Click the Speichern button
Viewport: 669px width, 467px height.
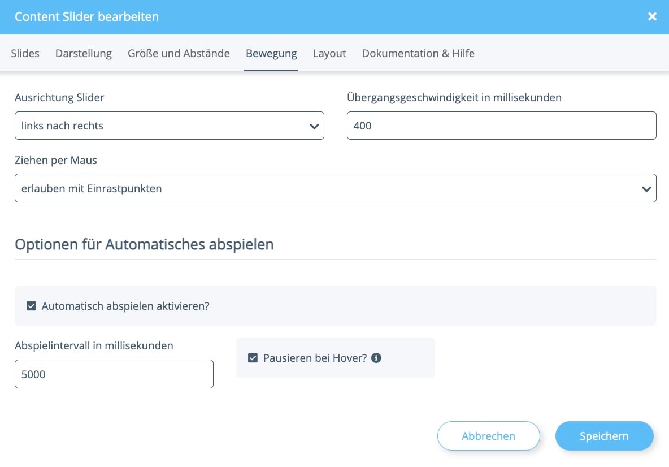tap(604, 436)
